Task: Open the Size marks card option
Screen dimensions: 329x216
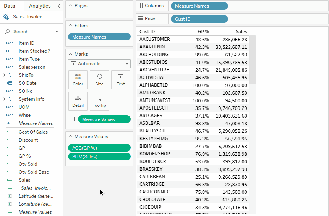Action: 99,80
